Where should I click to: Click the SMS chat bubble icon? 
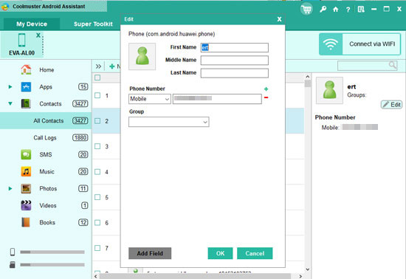[x=26, y=154]
